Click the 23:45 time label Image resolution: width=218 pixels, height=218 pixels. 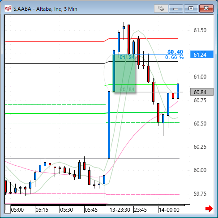pyautogui.click(x=141, y=210)
